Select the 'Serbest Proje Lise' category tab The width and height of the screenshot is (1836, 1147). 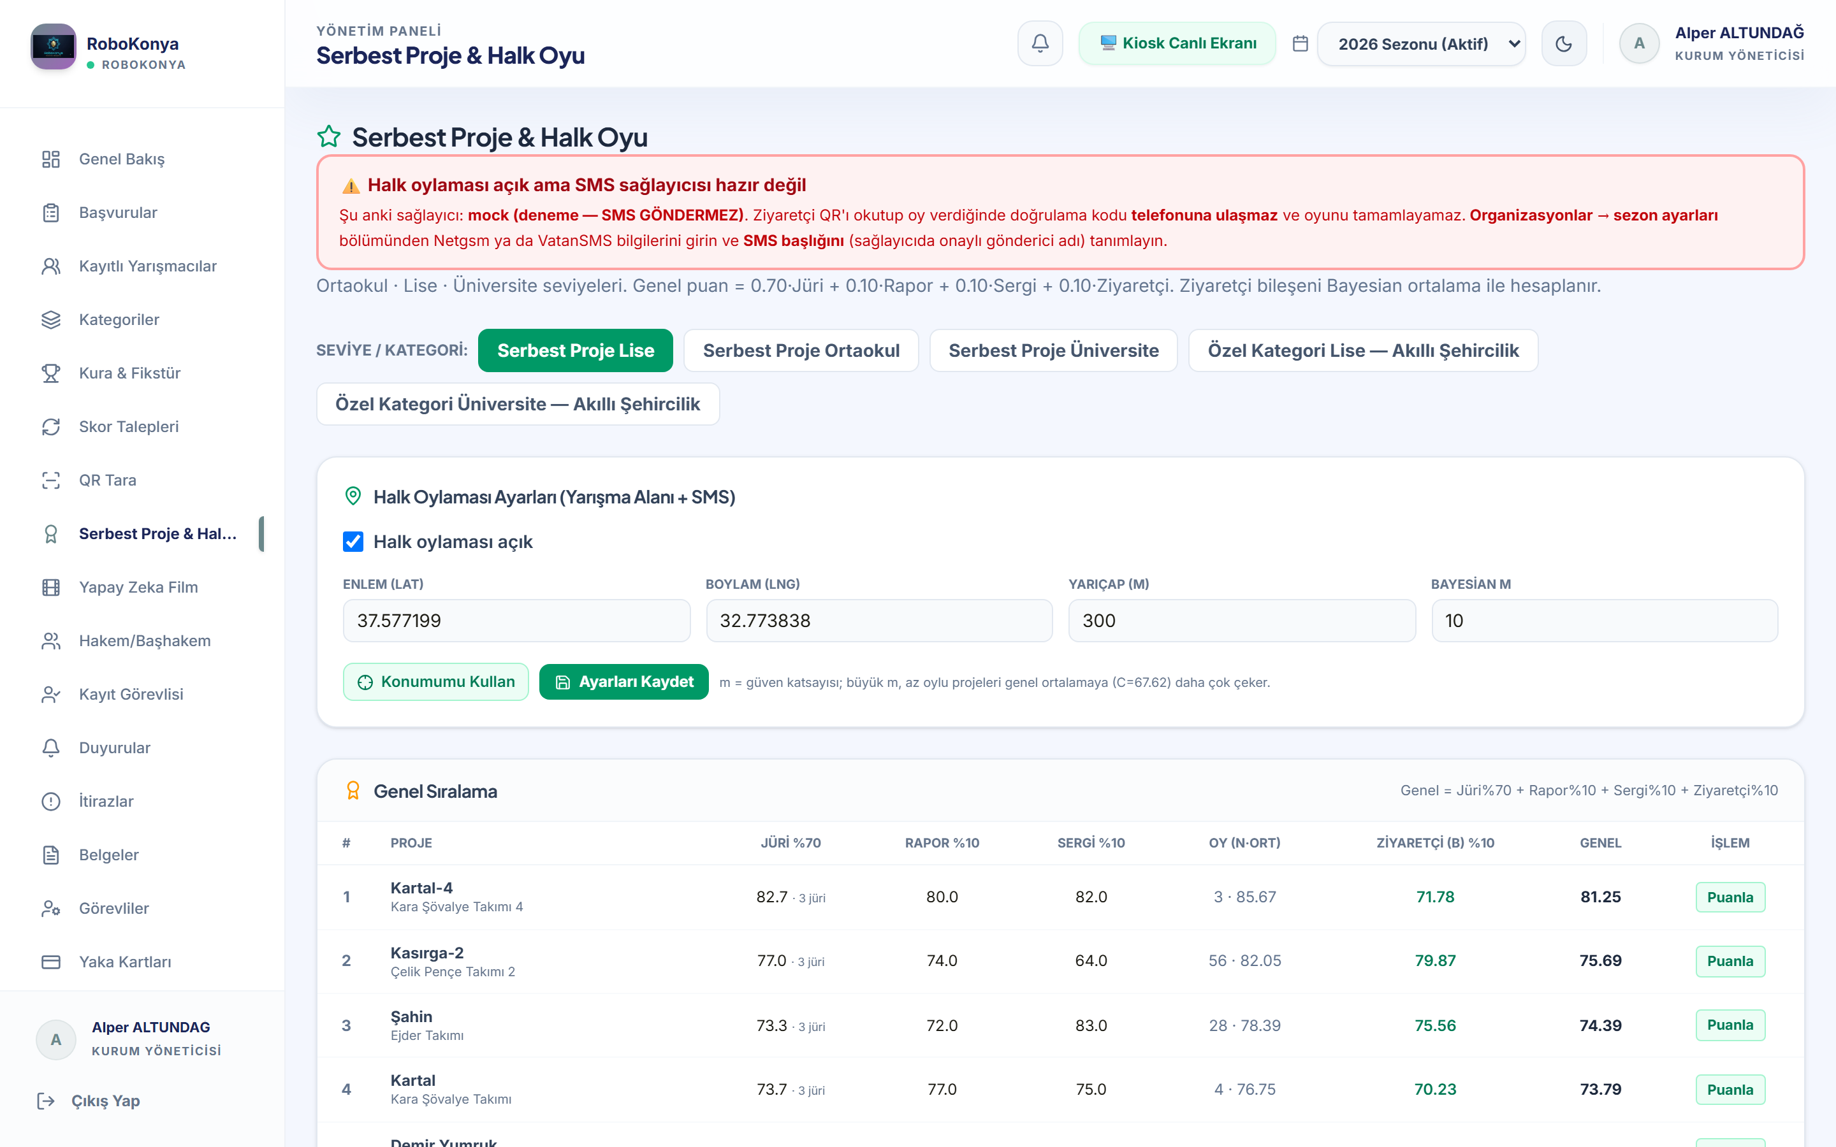pos(575,350)
